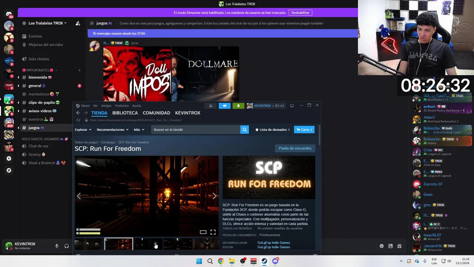Focus the Buscar en la tienda field

click(x=196, y=129)
